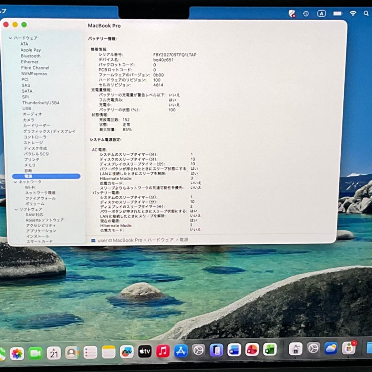Open Photos from the Dock
This screenshot has height=372, width=372.
(x=17, y=354)
